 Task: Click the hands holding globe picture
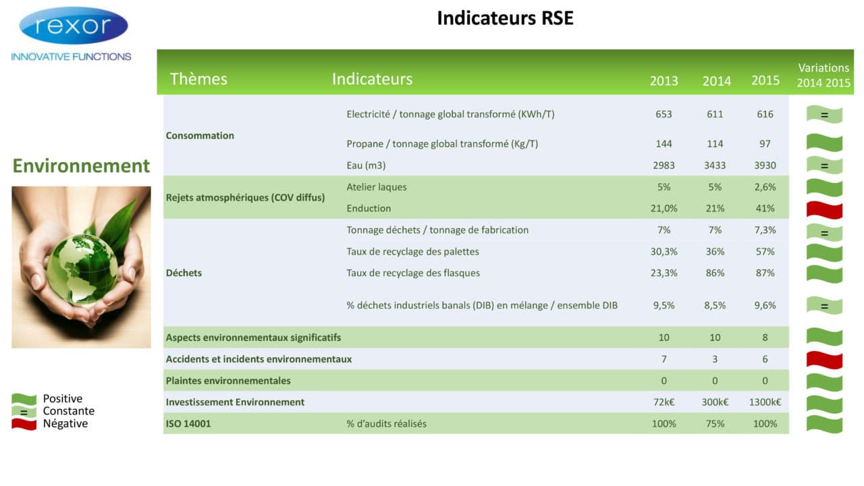81,267
